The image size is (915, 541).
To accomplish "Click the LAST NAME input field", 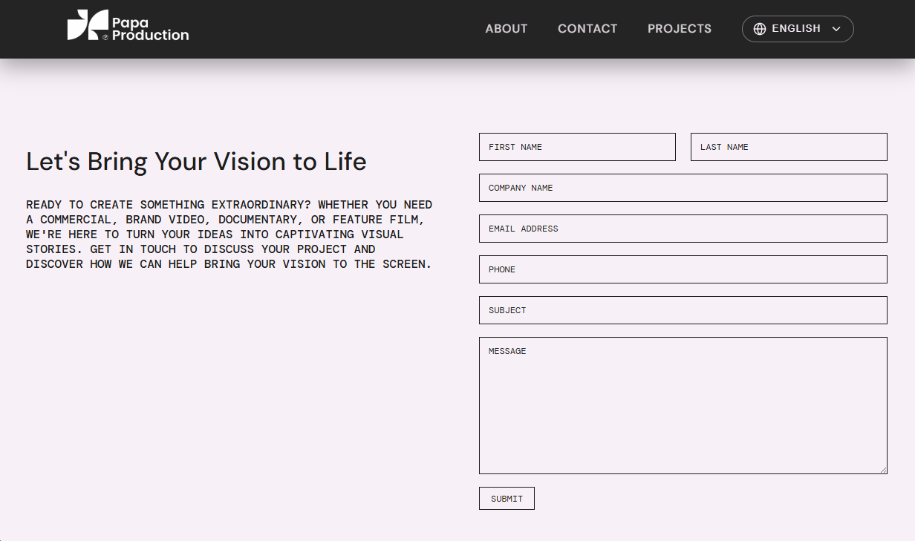I will pos(788,147).
